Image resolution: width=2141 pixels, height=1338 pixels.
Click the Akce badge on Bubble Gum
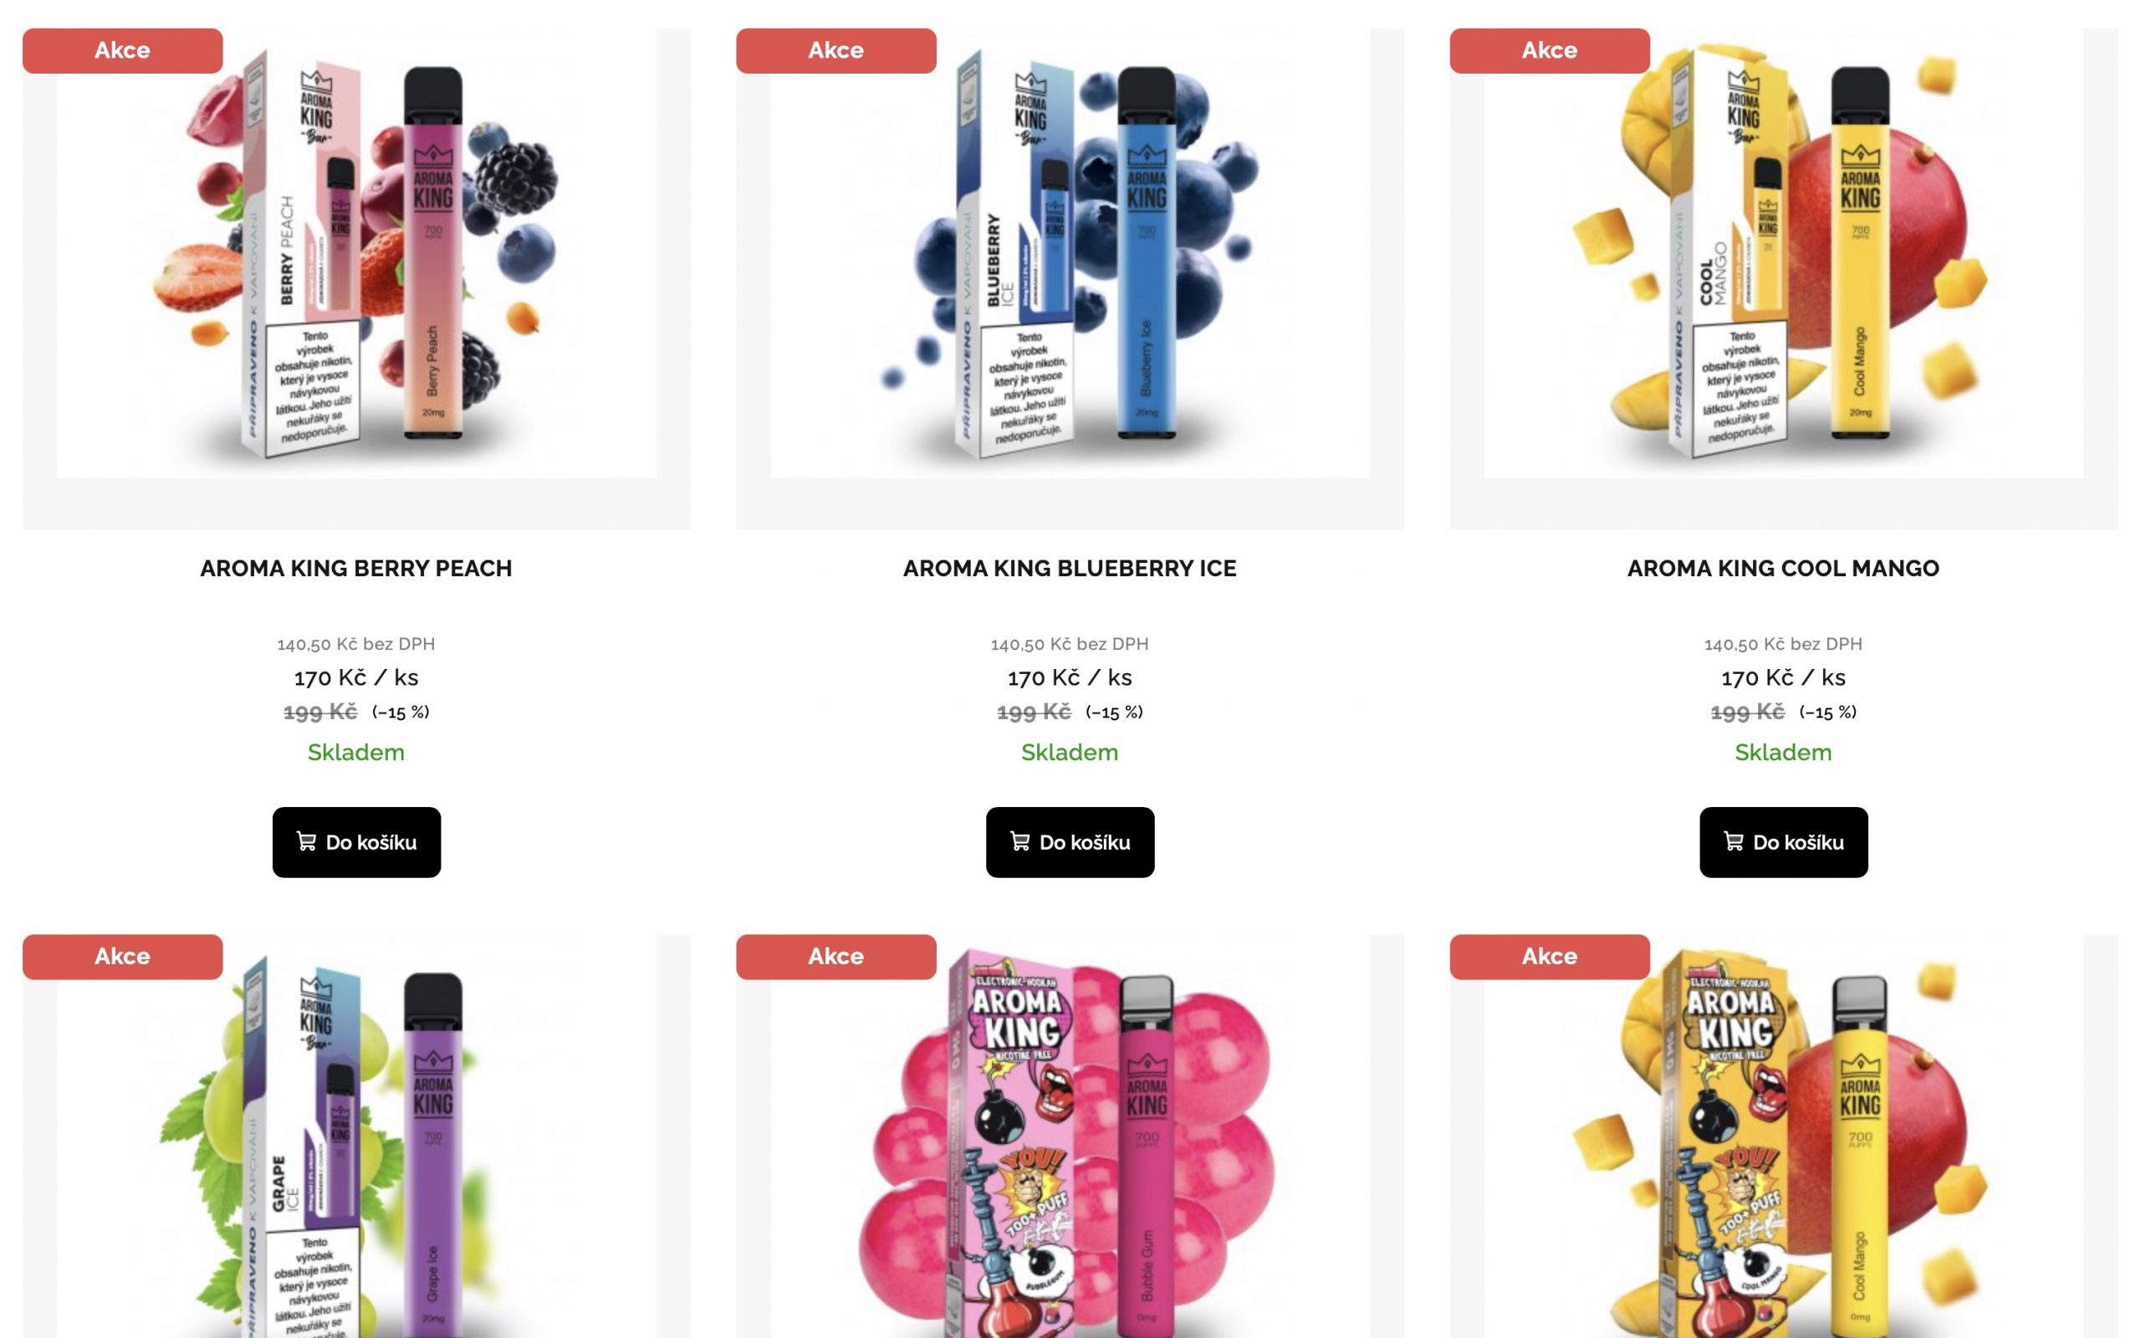pyautogui.click(x=836, y=957)
